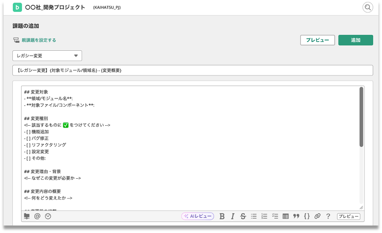This screenshot has width=382, height=233.
Task: Insert a mention with the @ icon
Action: coord(37,216)
